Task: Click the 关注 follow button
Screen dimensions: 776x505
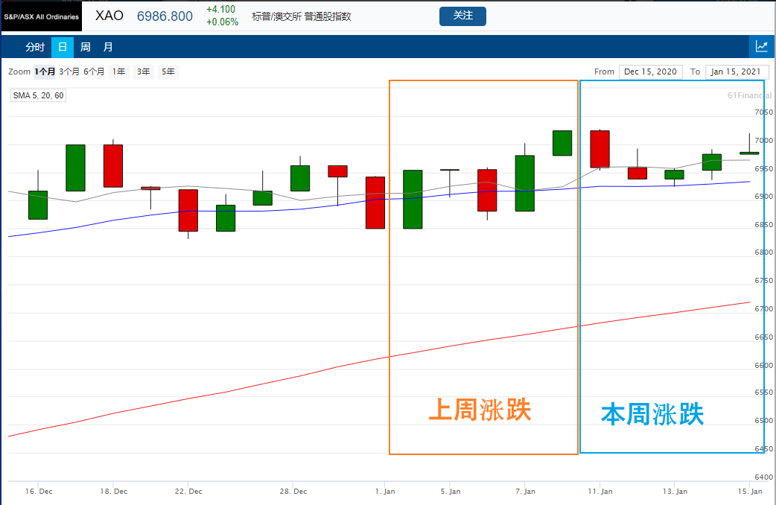Action: [x=462, y=16]
